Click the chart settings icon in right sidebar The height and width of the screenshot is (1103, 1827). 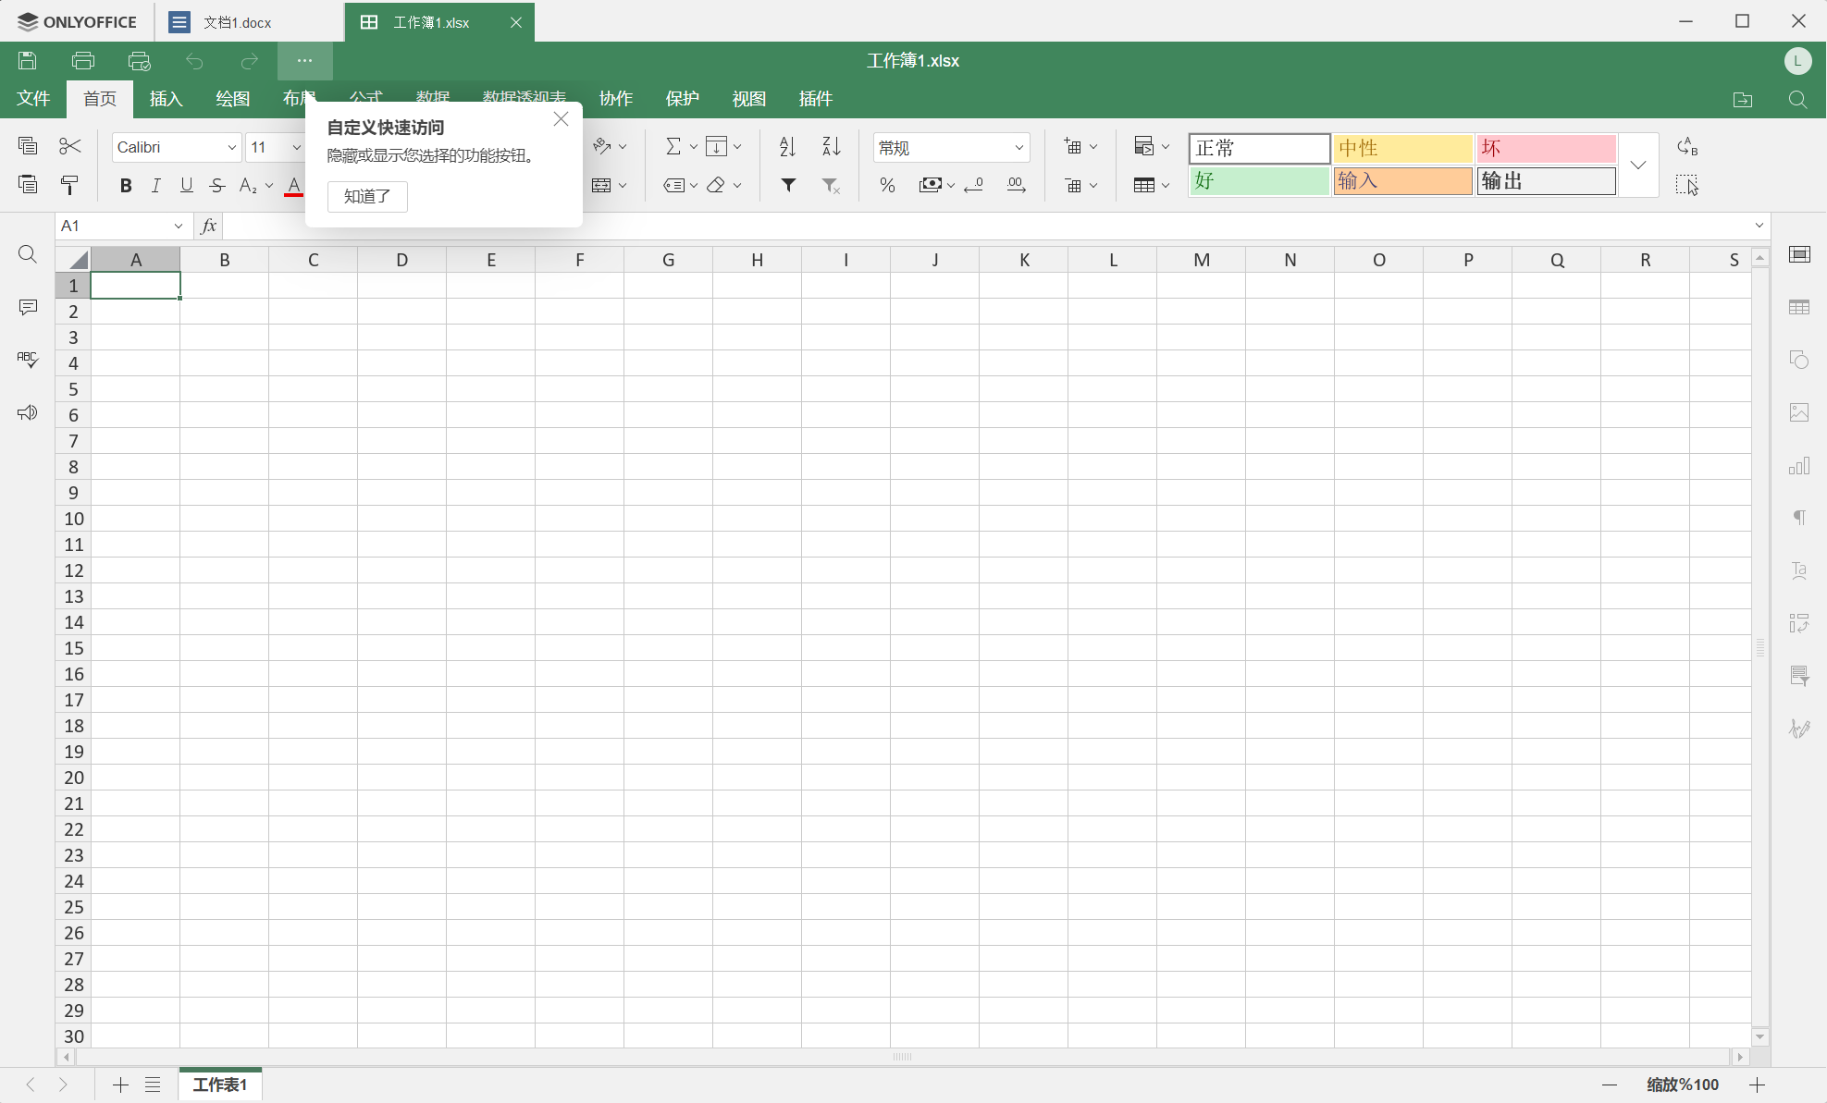click(1798, 465)
